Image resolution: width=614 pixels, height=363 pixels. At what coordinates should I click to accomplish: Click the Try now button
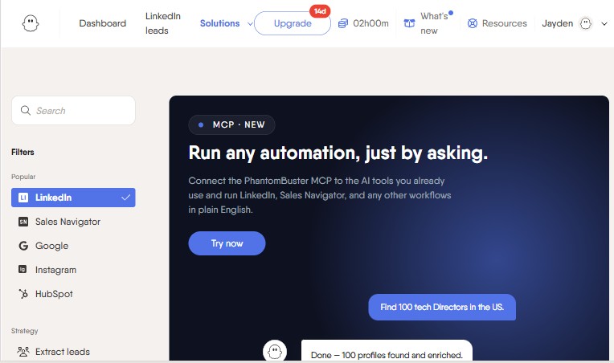(227, 243)
